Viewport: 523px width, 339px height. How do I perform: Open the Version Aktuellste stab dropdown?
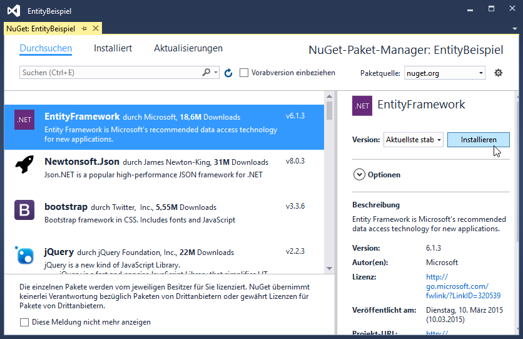pos(414,140)
